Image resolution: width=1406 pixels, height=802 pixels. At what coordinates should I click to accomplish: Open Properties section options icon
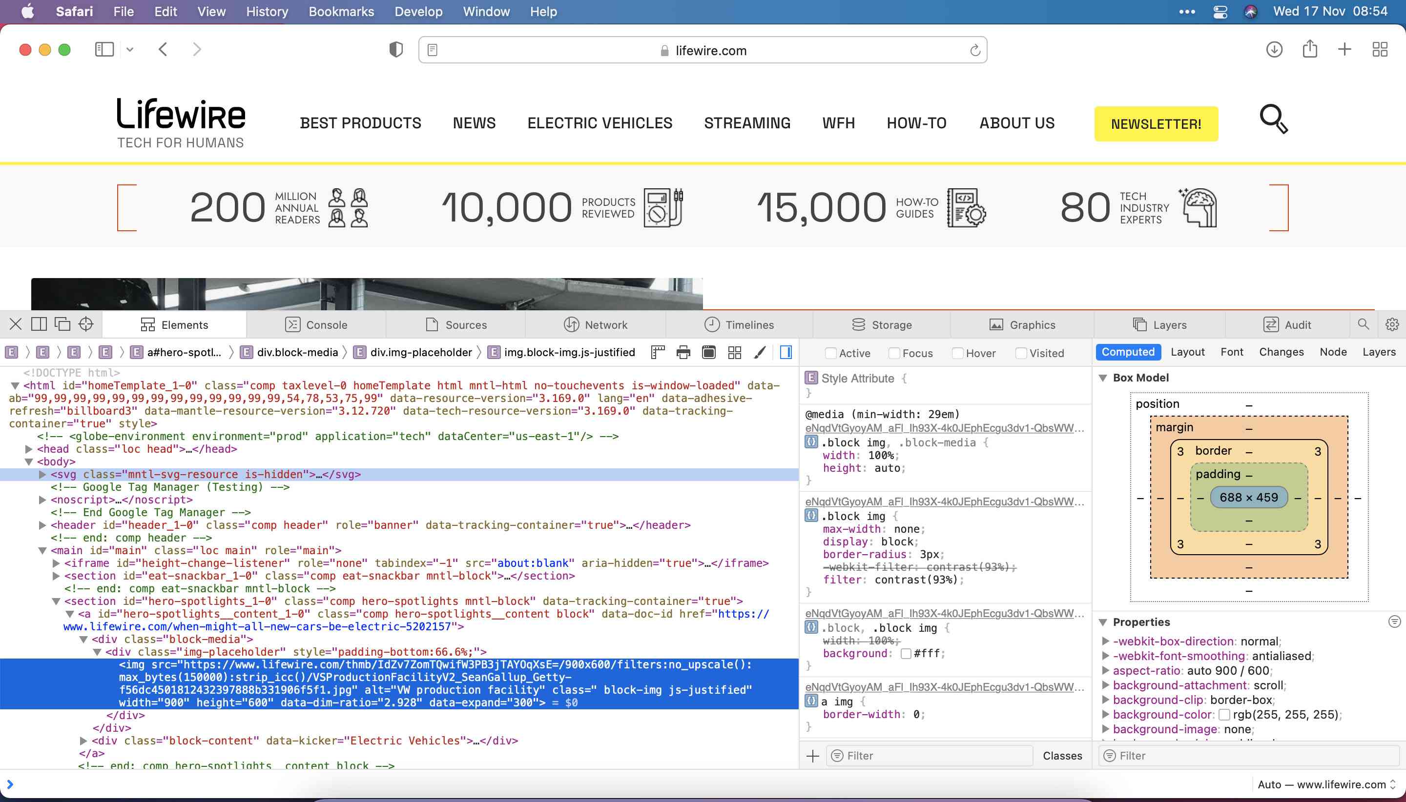tap(1394, 622)
